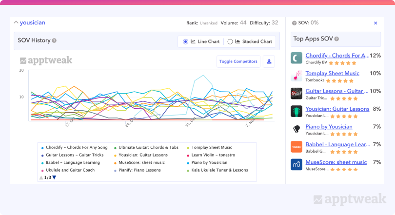Go to previous legend page arrow
The height and width of the screenshot is (215, 395).
click(x=41, y=177)
